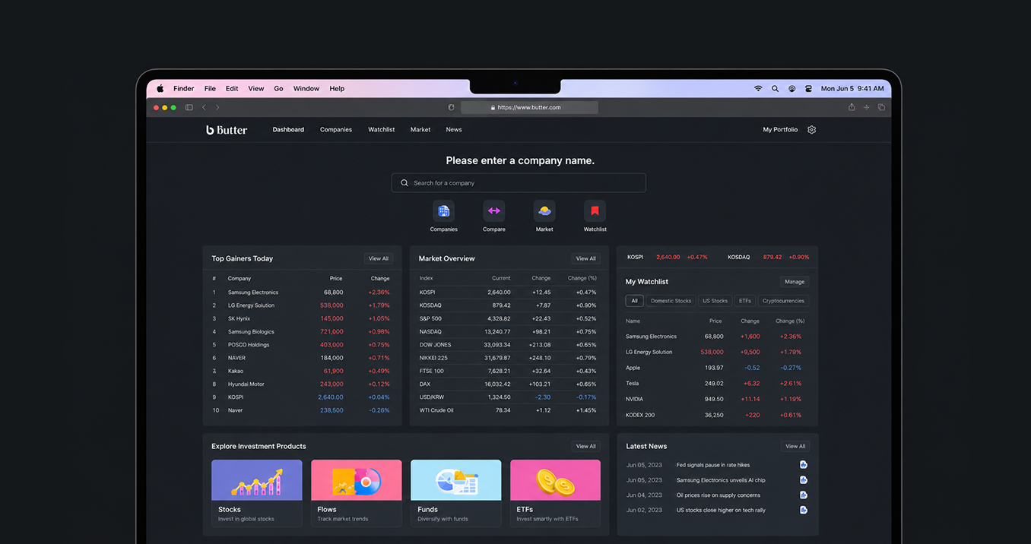
Task: Go back with browser back arrow
Action: tap(204, 108)
